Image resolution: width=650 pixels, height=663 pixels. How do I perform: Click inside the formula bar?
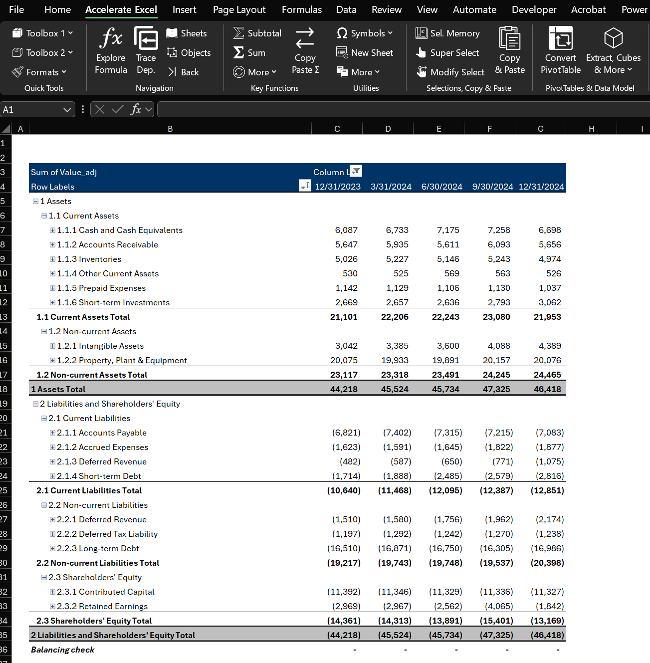[349, 109]
